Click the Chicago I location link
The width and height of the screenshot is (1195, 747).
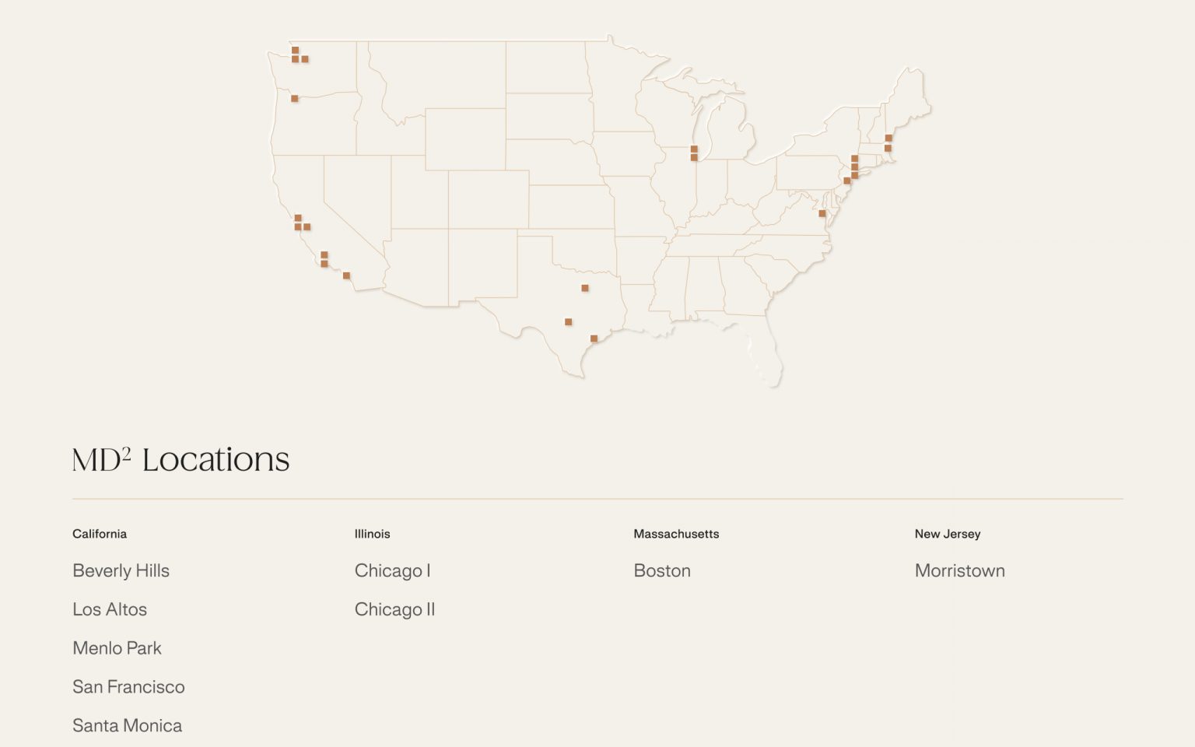(392, 570)
